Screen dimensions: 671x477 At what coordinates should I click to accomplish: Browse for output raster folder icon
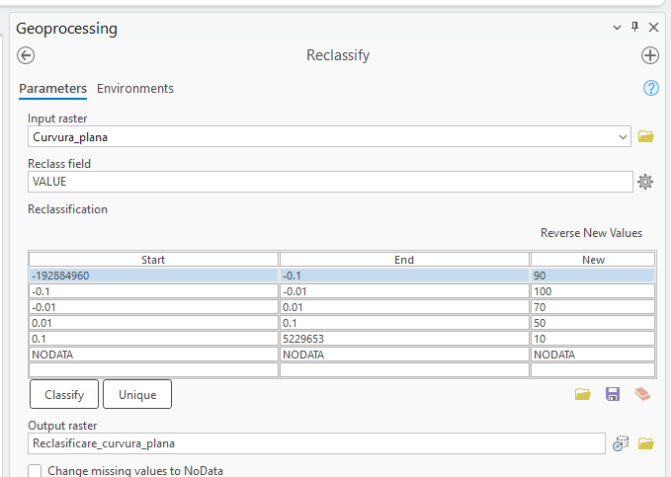tap(646, 444)
